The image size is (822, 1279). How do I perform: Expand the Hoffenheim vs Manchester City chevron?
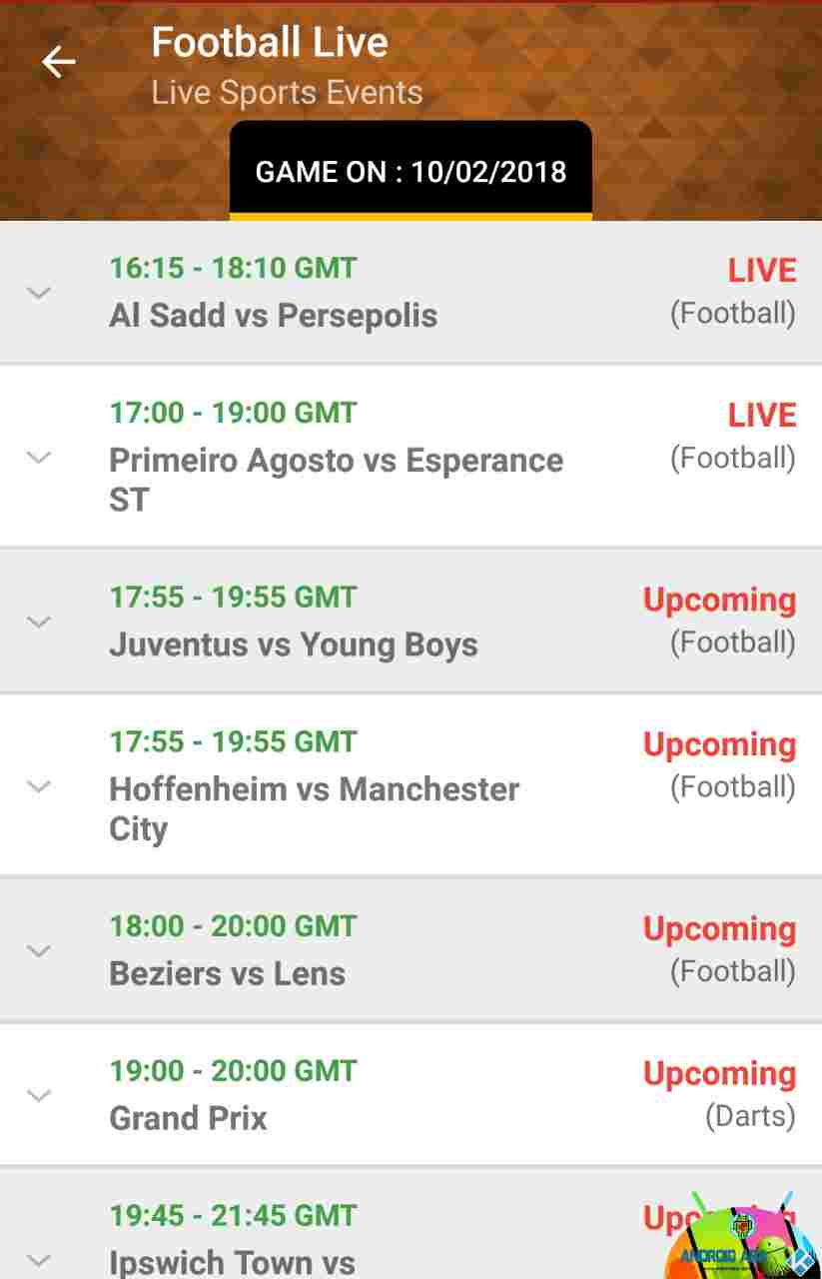(39, 786)
